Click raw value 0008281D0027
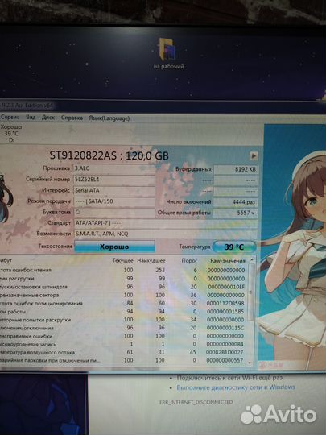This screenshot has height=435, width=326. pyautogui.click(x=225, y=352)
